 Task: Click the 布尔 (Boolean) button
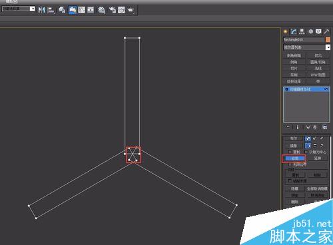click(294, 138)
